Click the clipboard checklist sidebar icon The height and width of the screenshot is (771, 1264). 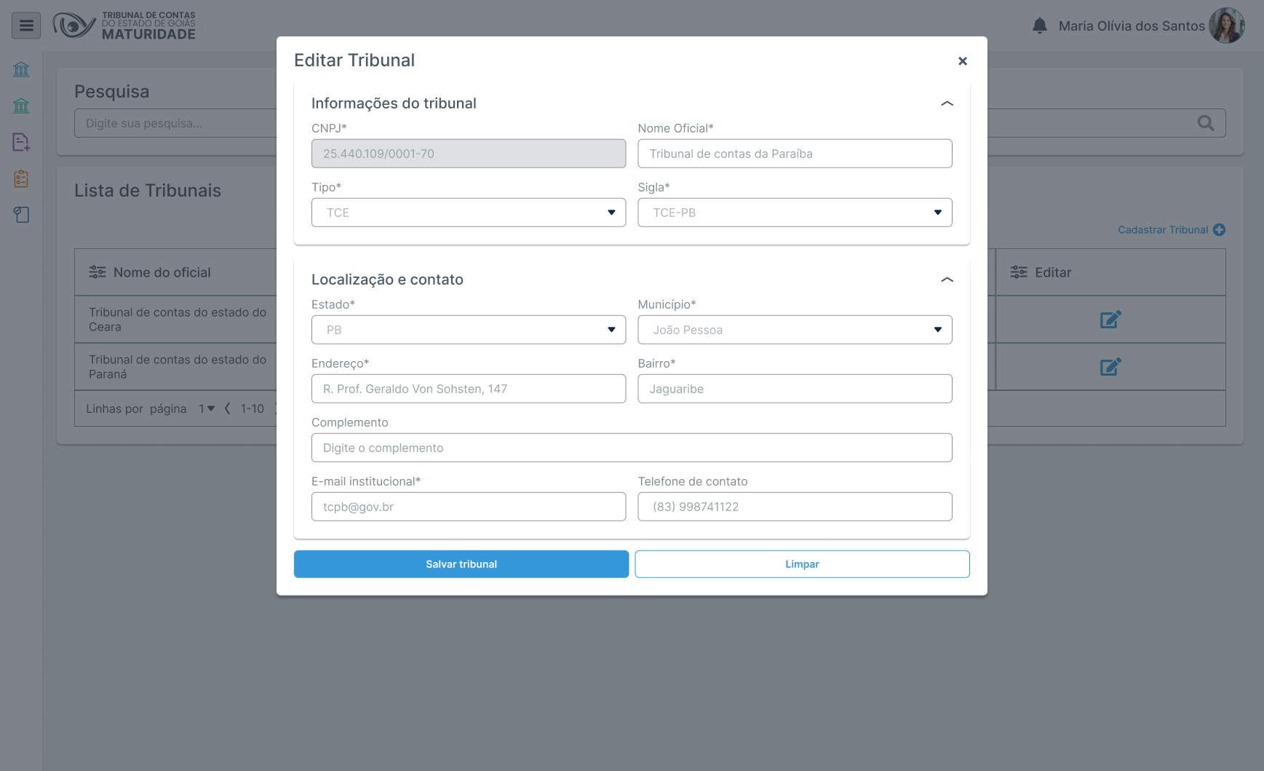[21, 178]
